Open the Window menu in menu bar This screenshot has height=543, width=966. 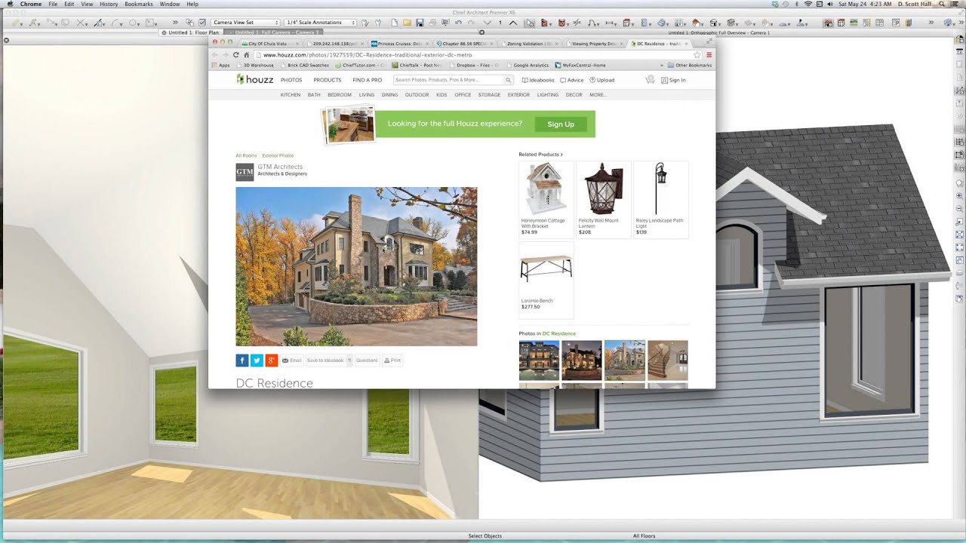point(170,4)
